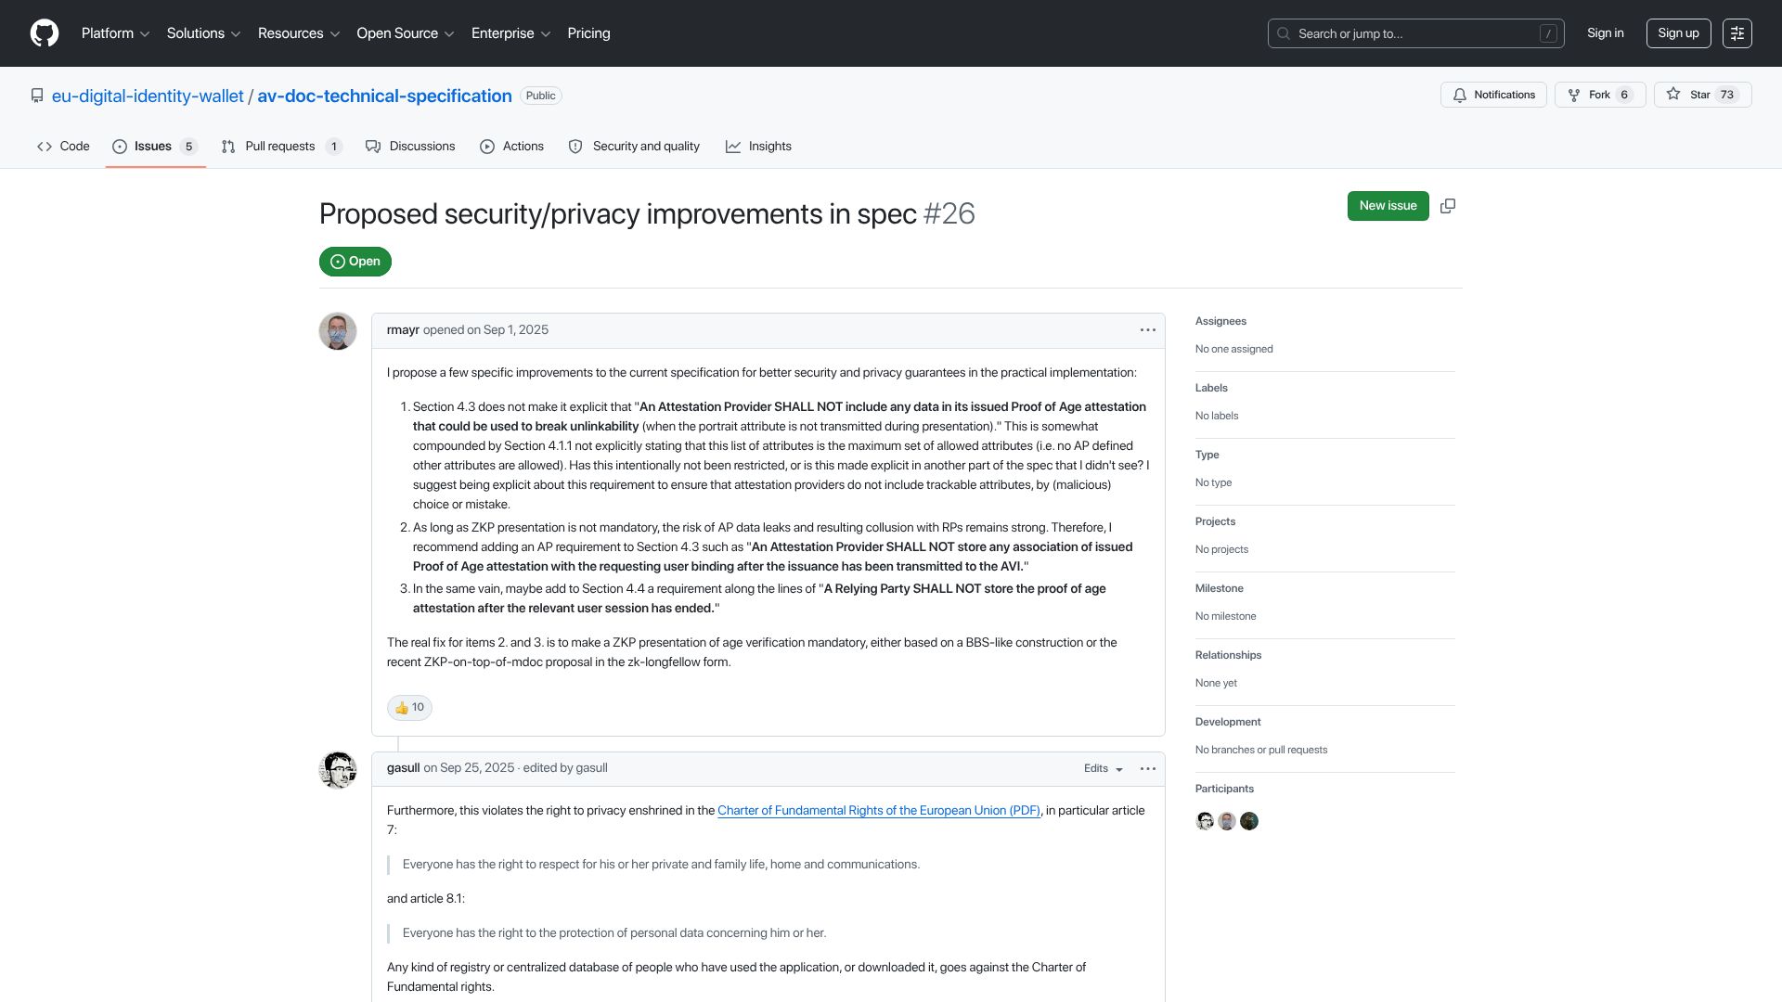Open the Platform dropdown menu

click(x=115, y=33)
